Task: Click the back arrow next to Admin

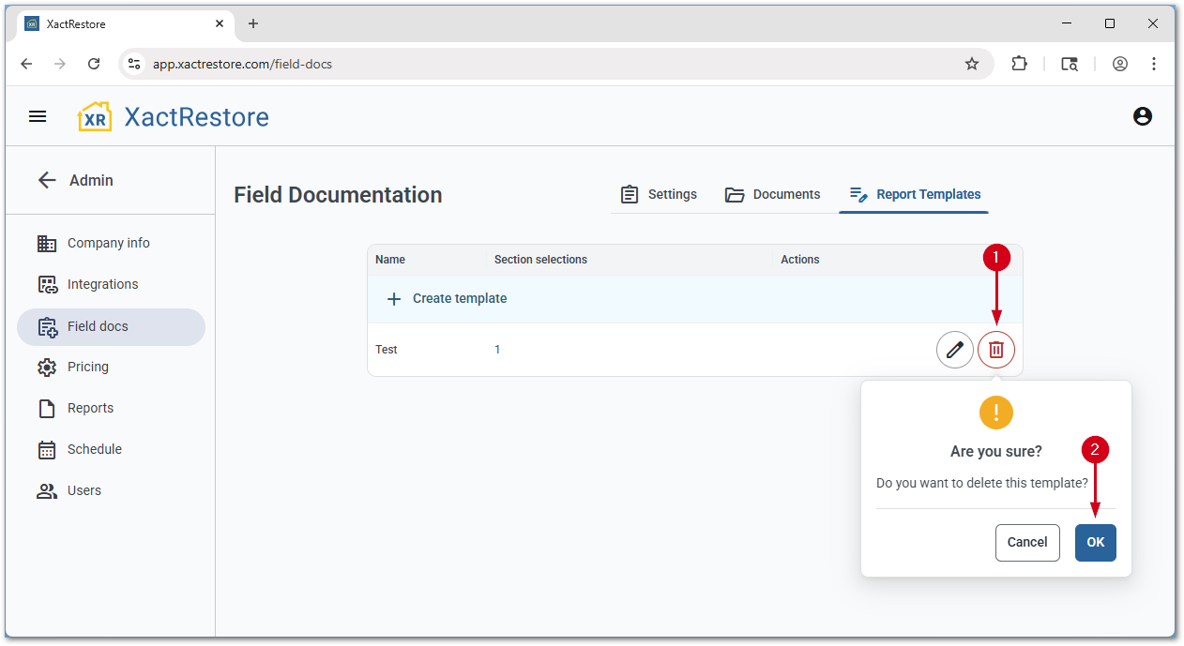Action: click(x=47, y=180)
